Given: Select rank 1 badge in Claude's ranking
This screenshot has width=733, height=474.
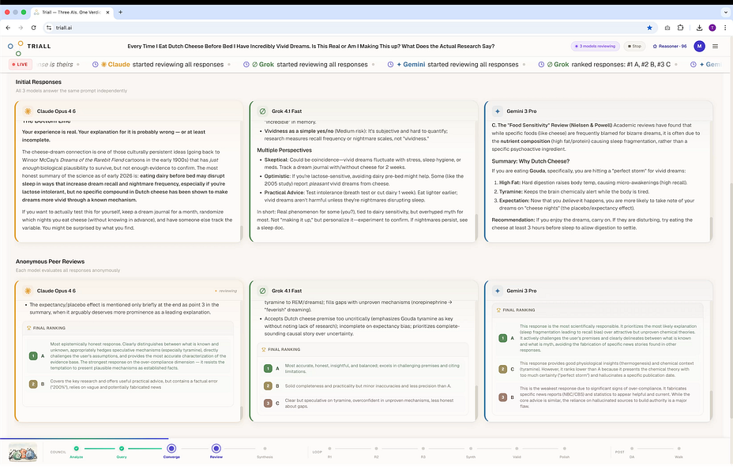Looking at the screenshot, I should [33, 355].
